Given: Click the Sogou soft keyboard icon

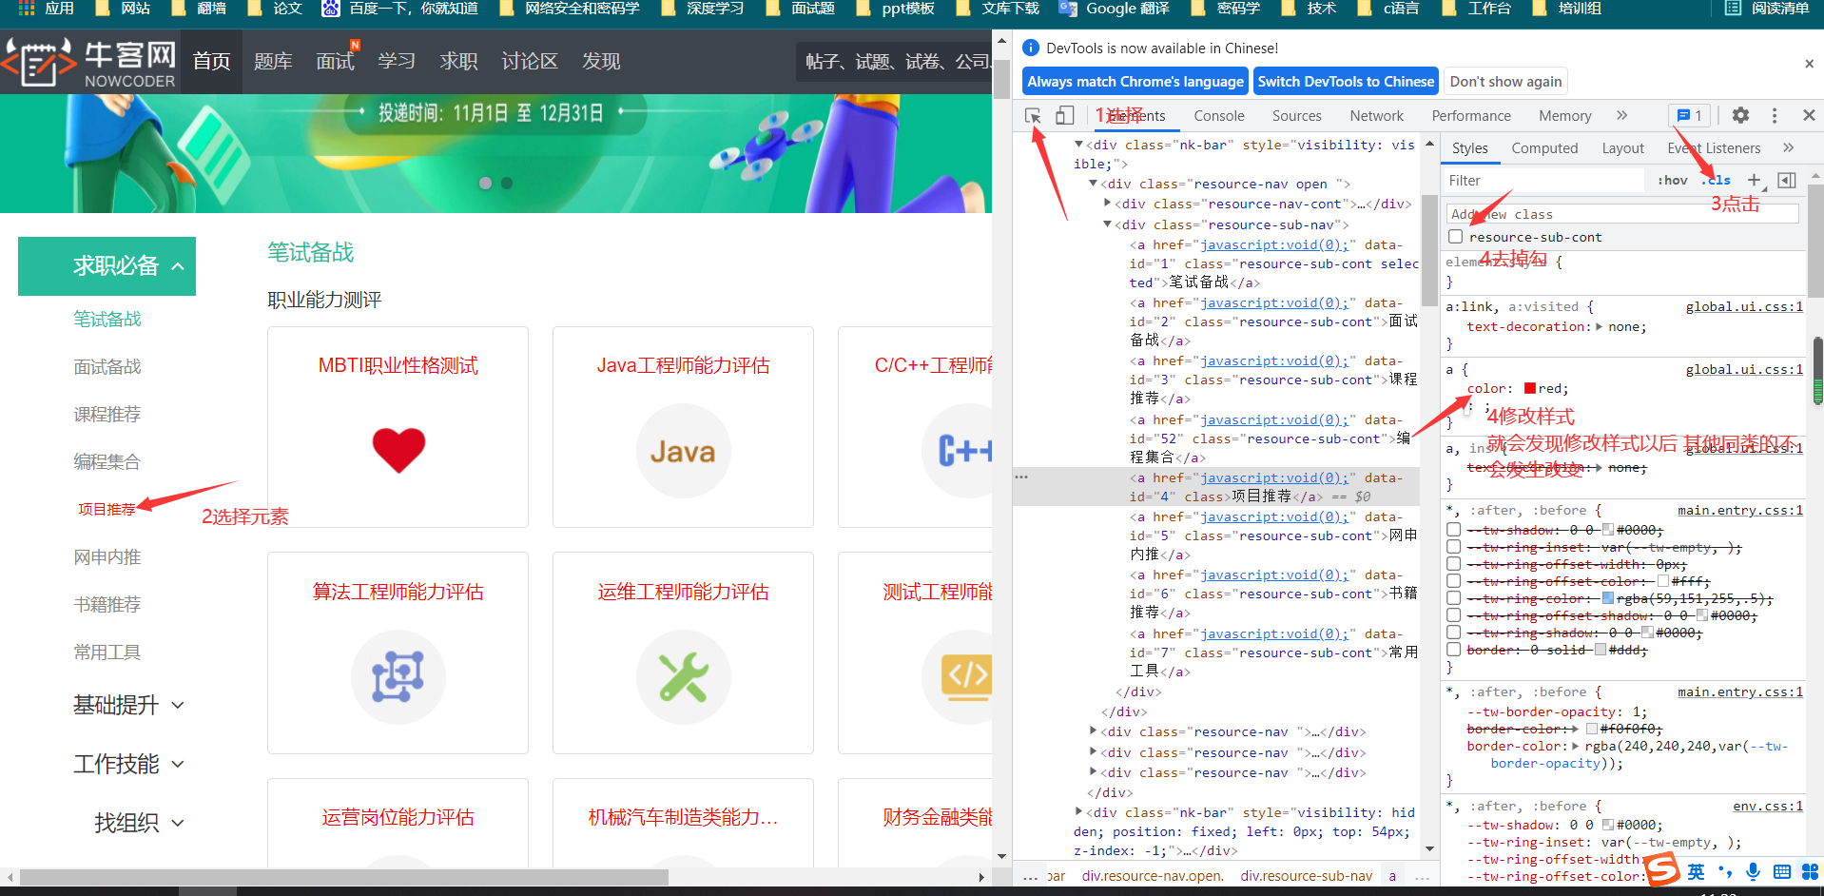Looking at the screenshot, I should pyautogui.click(x=1782, y=871).
